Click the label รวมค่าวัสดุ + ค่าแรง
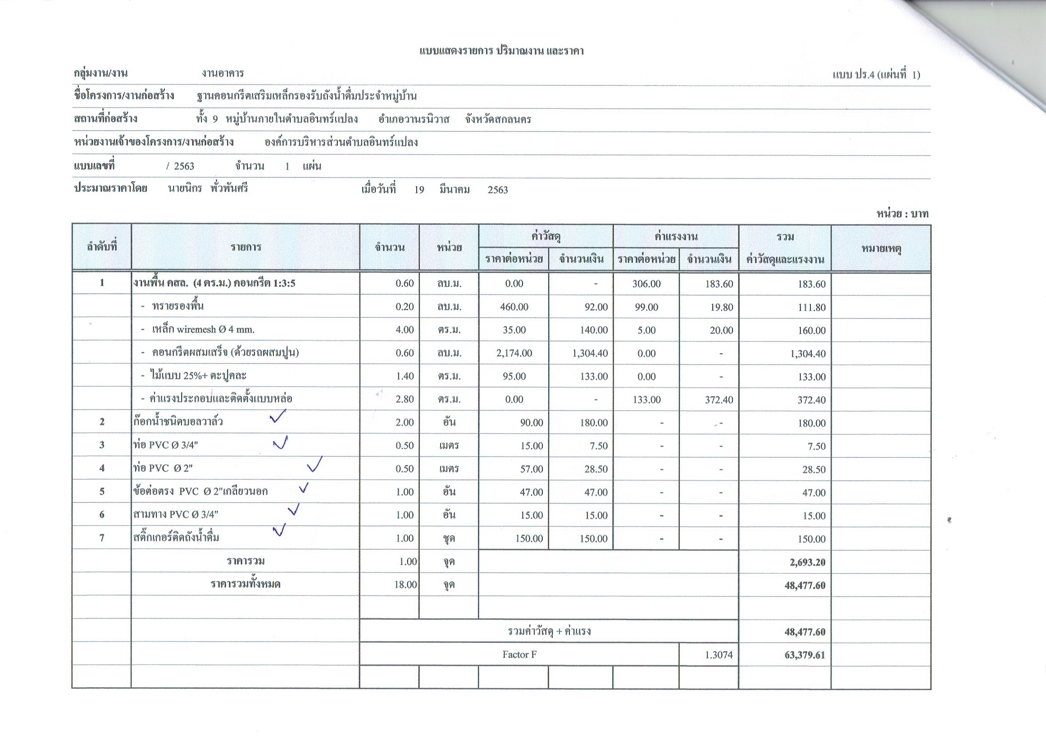Screen dimensions: 1046x738 pos(549,631)
